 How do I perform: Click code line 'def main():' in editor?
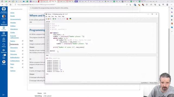pyautogui.click(x=54, y=33)
